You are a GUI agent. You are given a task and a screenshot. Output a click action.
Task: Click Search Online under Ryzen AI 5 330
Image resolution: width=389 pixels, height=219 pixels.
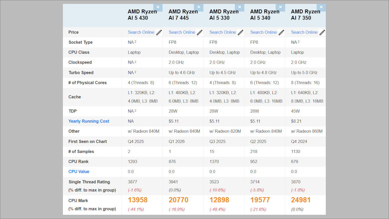tap(223, 32)
